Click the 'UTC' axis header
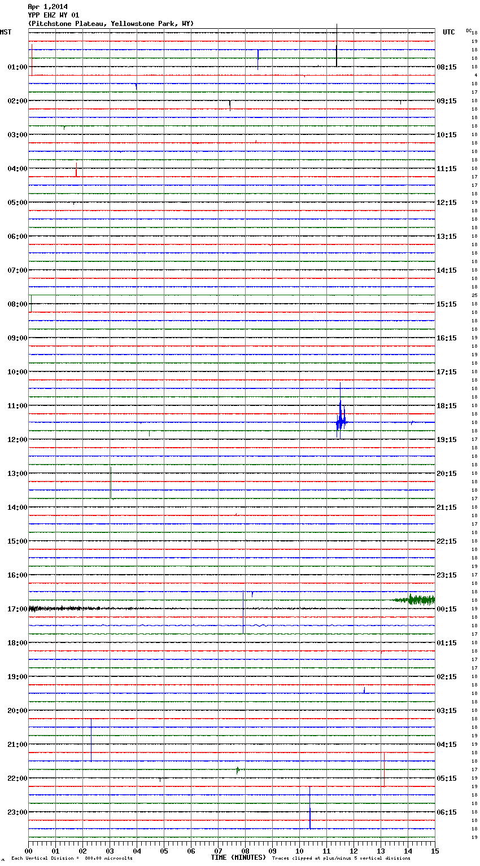The width and height of the screenshot is (480, 866). point(449,32)
